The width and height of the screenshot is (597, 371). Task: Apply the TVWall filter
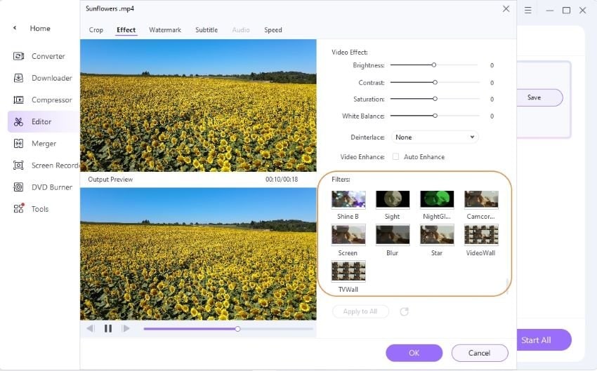click(348, 271)
